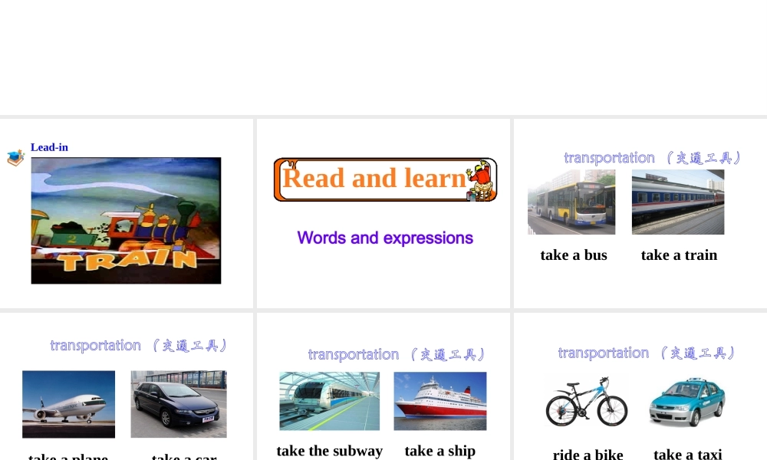Click the graduation cap book icon
Viewport: 767px width, 460px height.
click(x=15, y=157)
